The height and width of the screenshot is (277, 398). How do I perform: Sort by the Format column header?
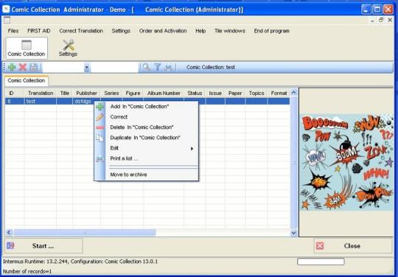coord(279,93)
